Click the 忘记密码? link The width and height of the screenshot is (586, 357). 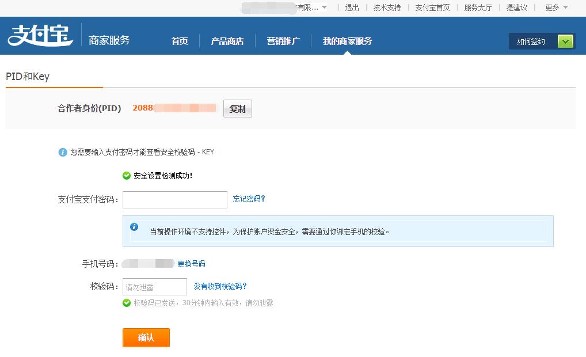tap(249, 199)
